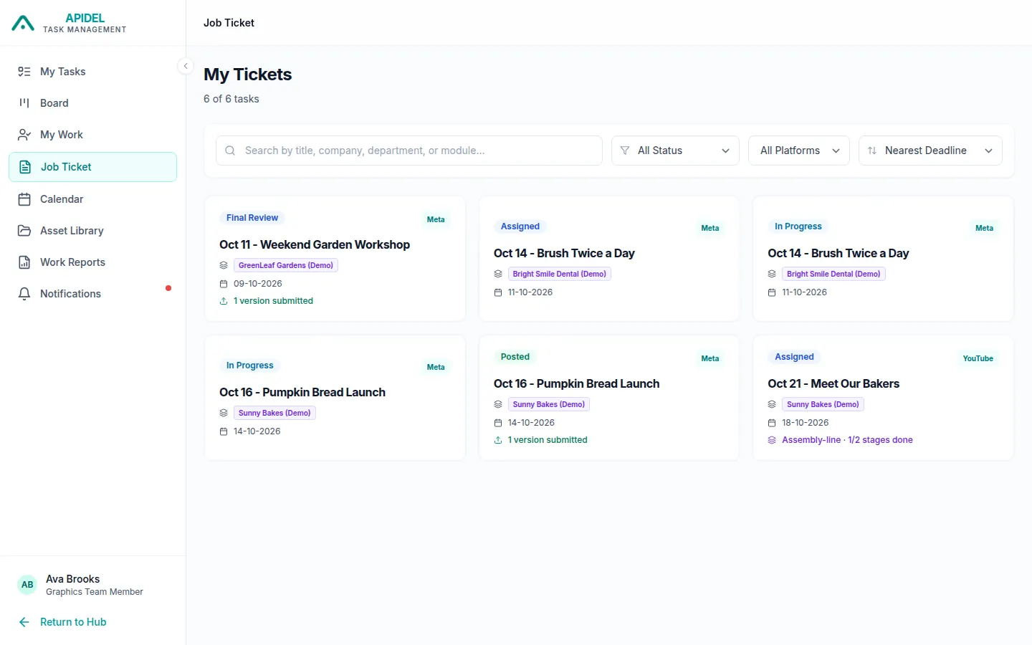The height and width of the screenshot is (645, 1032).
Task: Click "Assembly-line · 1/2 stages done" text
Action: [x=847, y=440]
